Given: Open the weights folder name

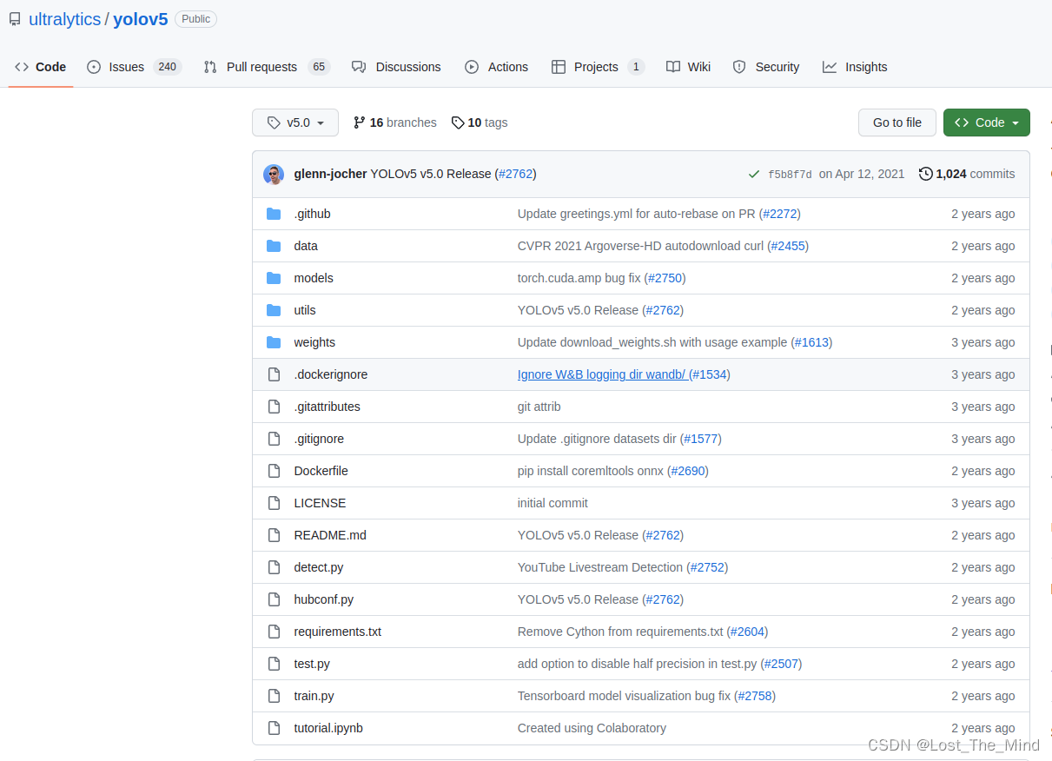Looking at the screenshot, I should click(314, 342).
